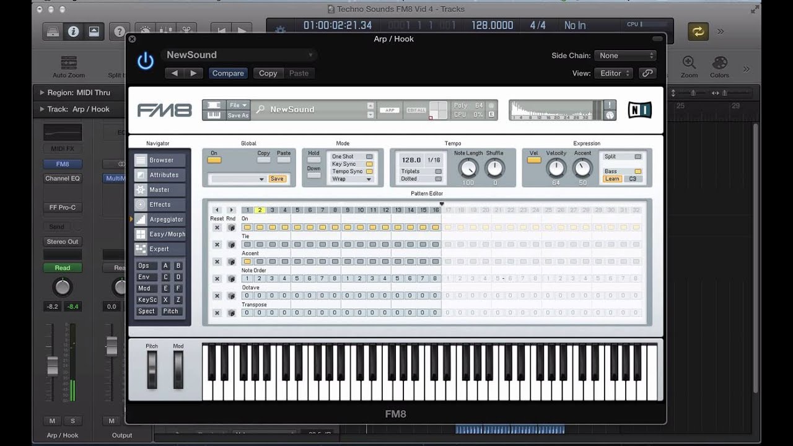
Task: Click Save As in FM8 header
Action: [x=238, y=115]
